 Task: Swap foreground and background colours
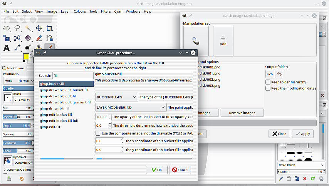(32, 55)
